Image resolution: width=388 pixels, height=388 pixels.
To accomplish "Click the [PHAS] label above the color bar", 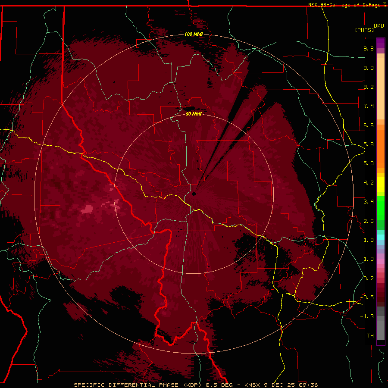I will tap(364, 30).
